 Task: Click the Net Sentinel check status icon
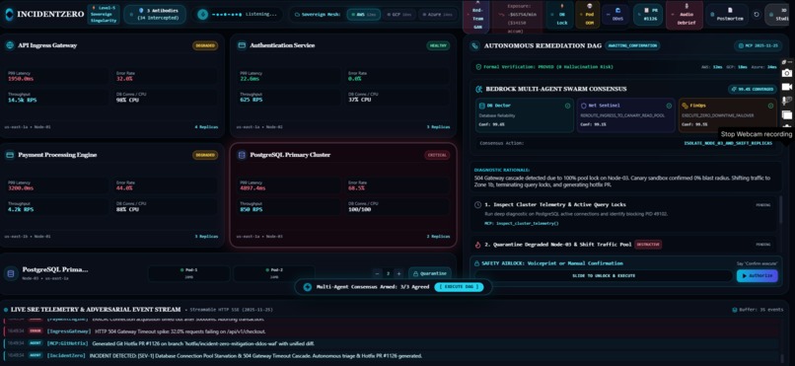pos(669,106)
